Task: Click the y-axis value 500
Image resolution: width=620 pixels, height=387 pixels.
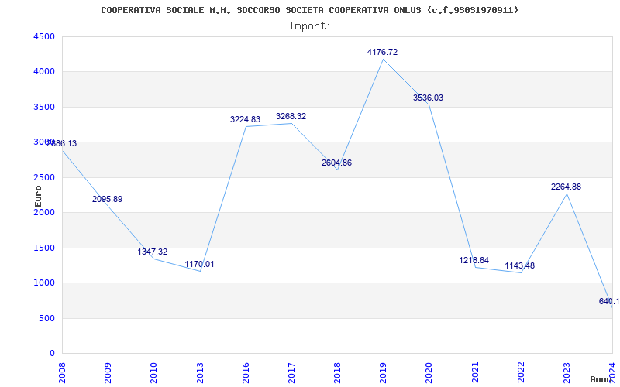Action: 47,318
